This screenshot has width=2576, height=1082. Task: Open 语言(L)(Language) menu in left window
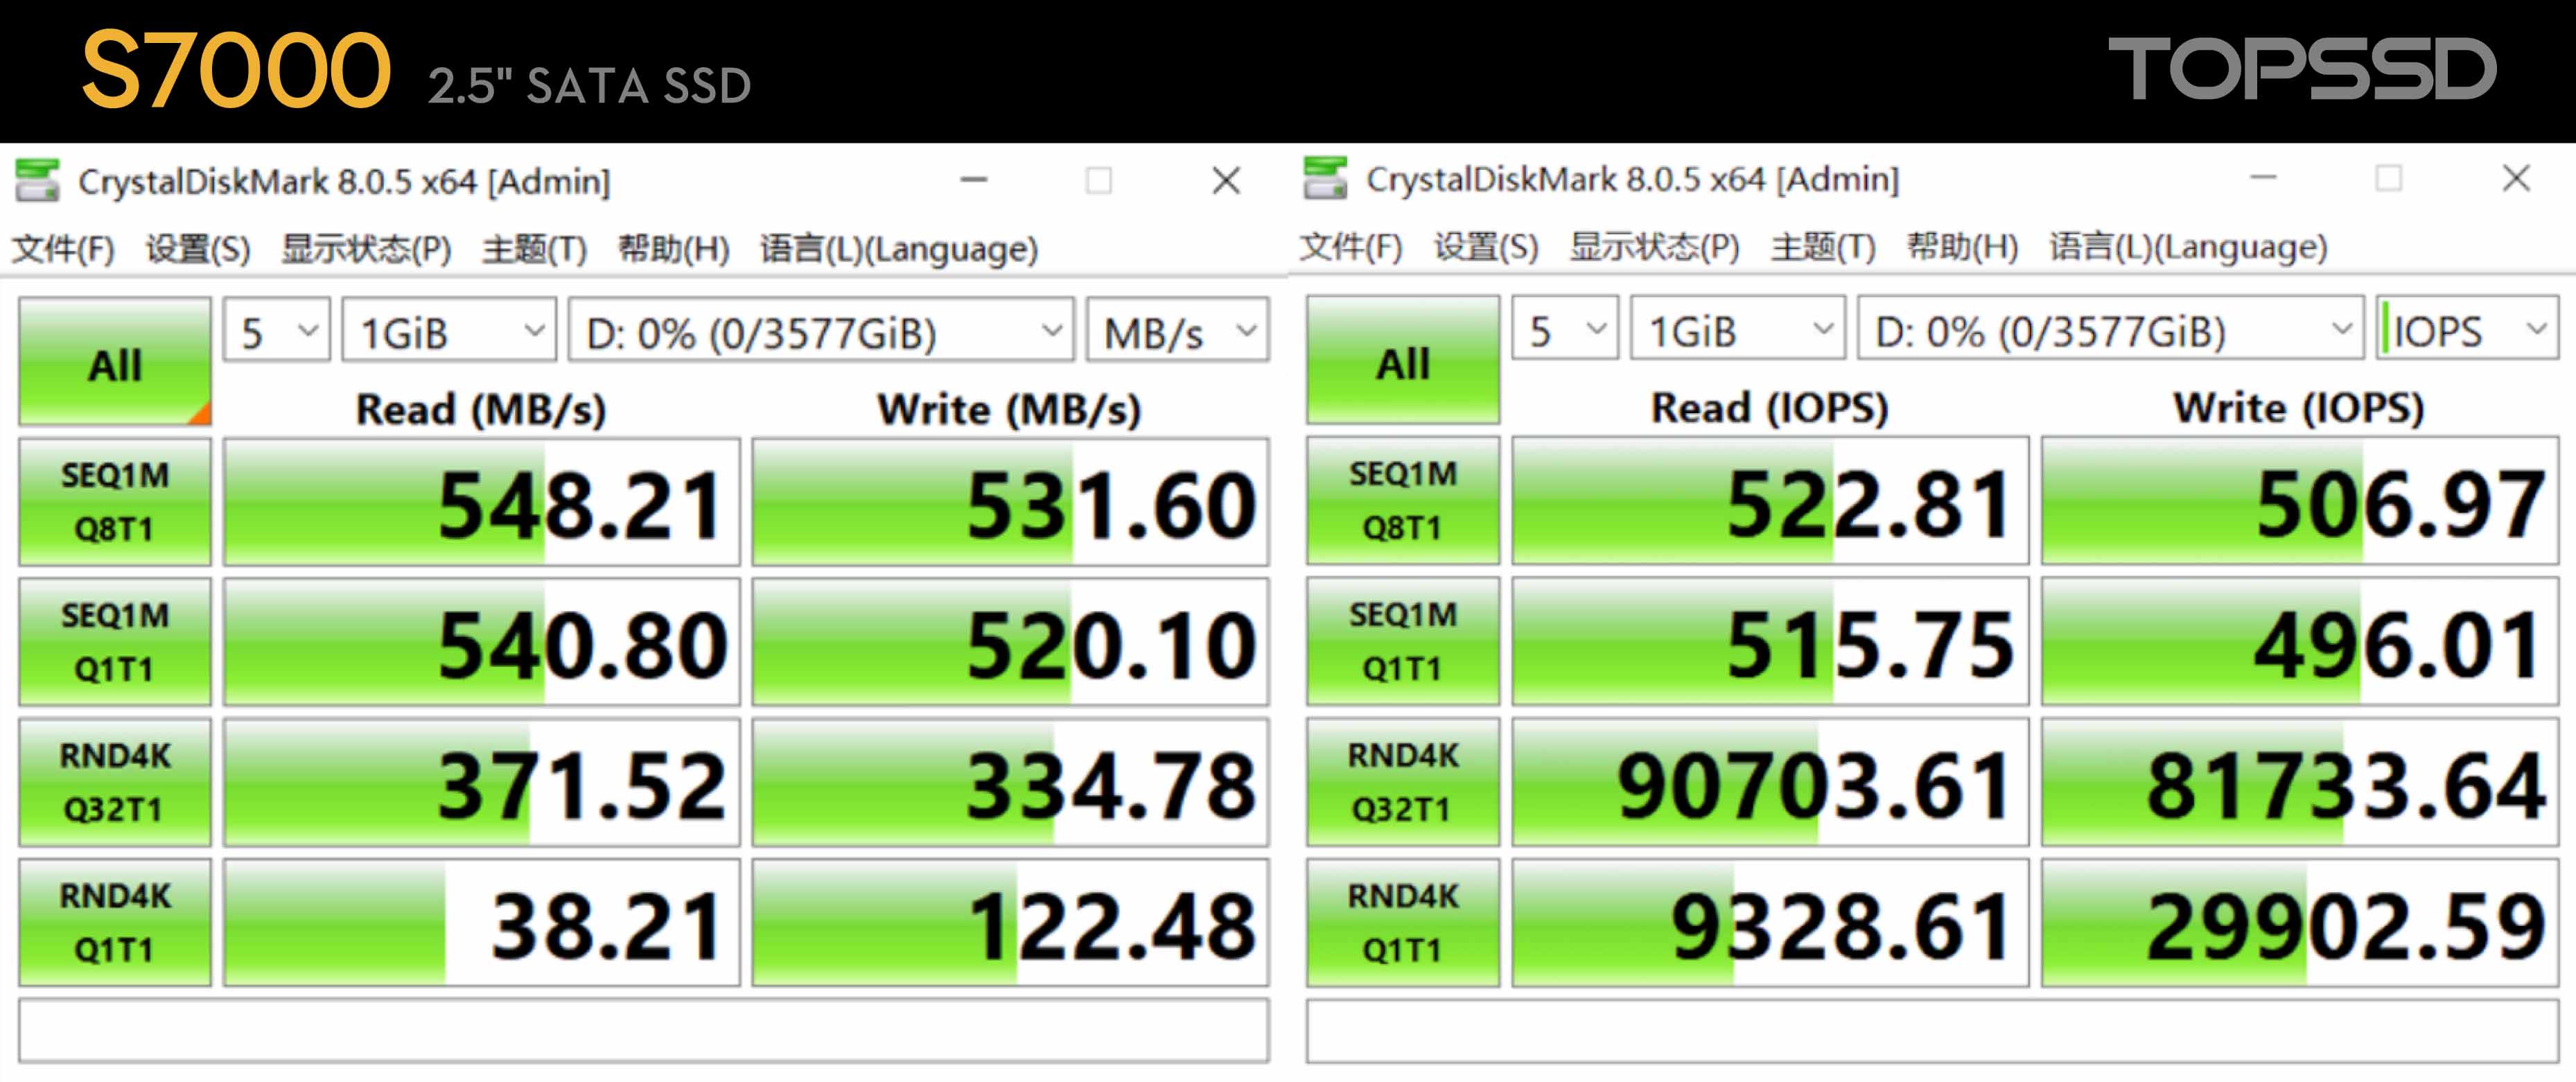tap(899, 248)
